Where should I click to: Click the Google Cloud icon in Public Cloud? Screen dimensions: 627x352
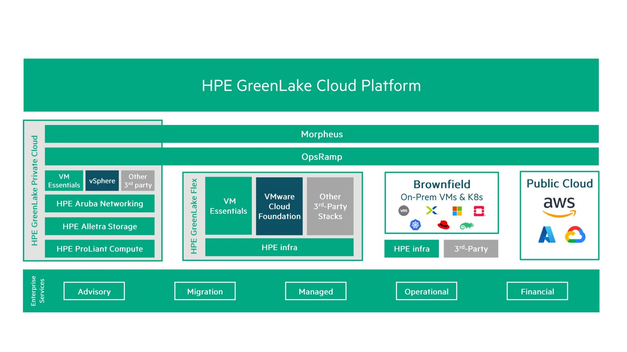[x=576, y=235]
